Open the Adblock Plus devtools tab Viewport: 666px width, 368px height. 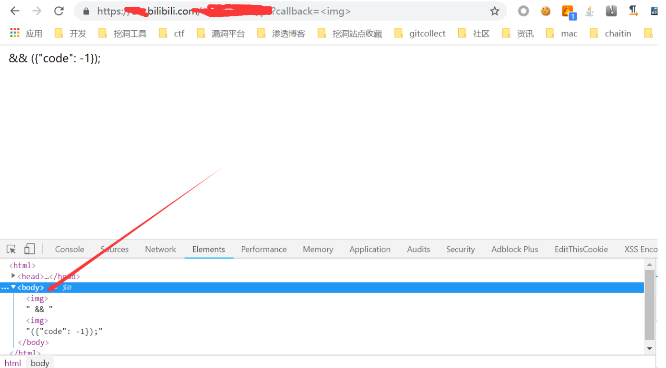[515, 249]
